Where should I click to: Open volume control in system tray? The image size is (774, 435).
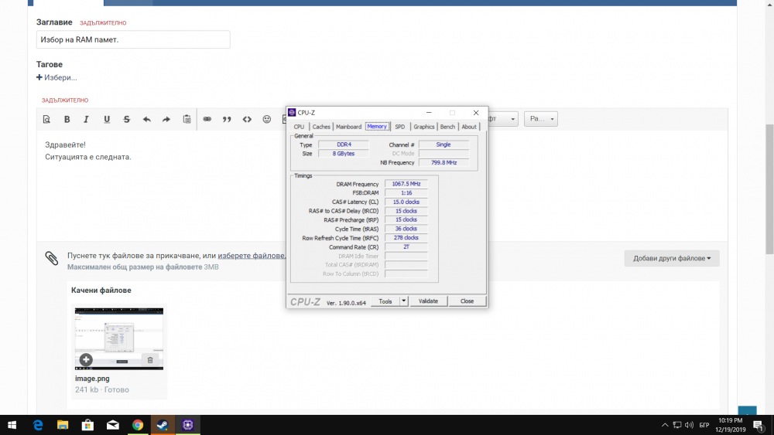click(x=689, y=425)
